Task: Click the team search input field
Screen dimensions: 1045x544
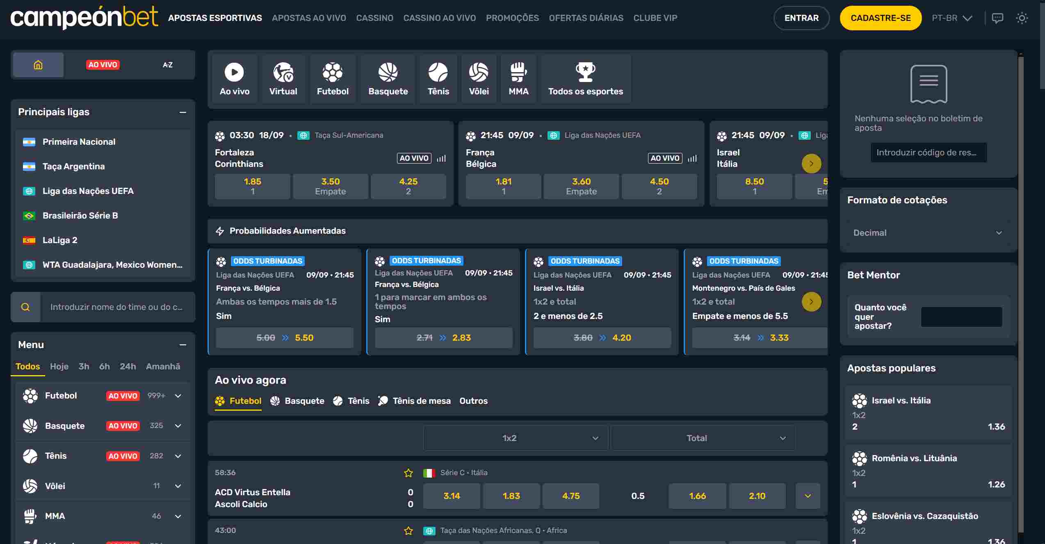Action: 117,307
